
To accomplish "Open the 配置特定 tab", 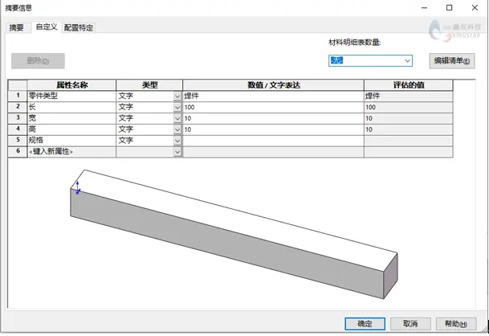I will click(78, 27).
